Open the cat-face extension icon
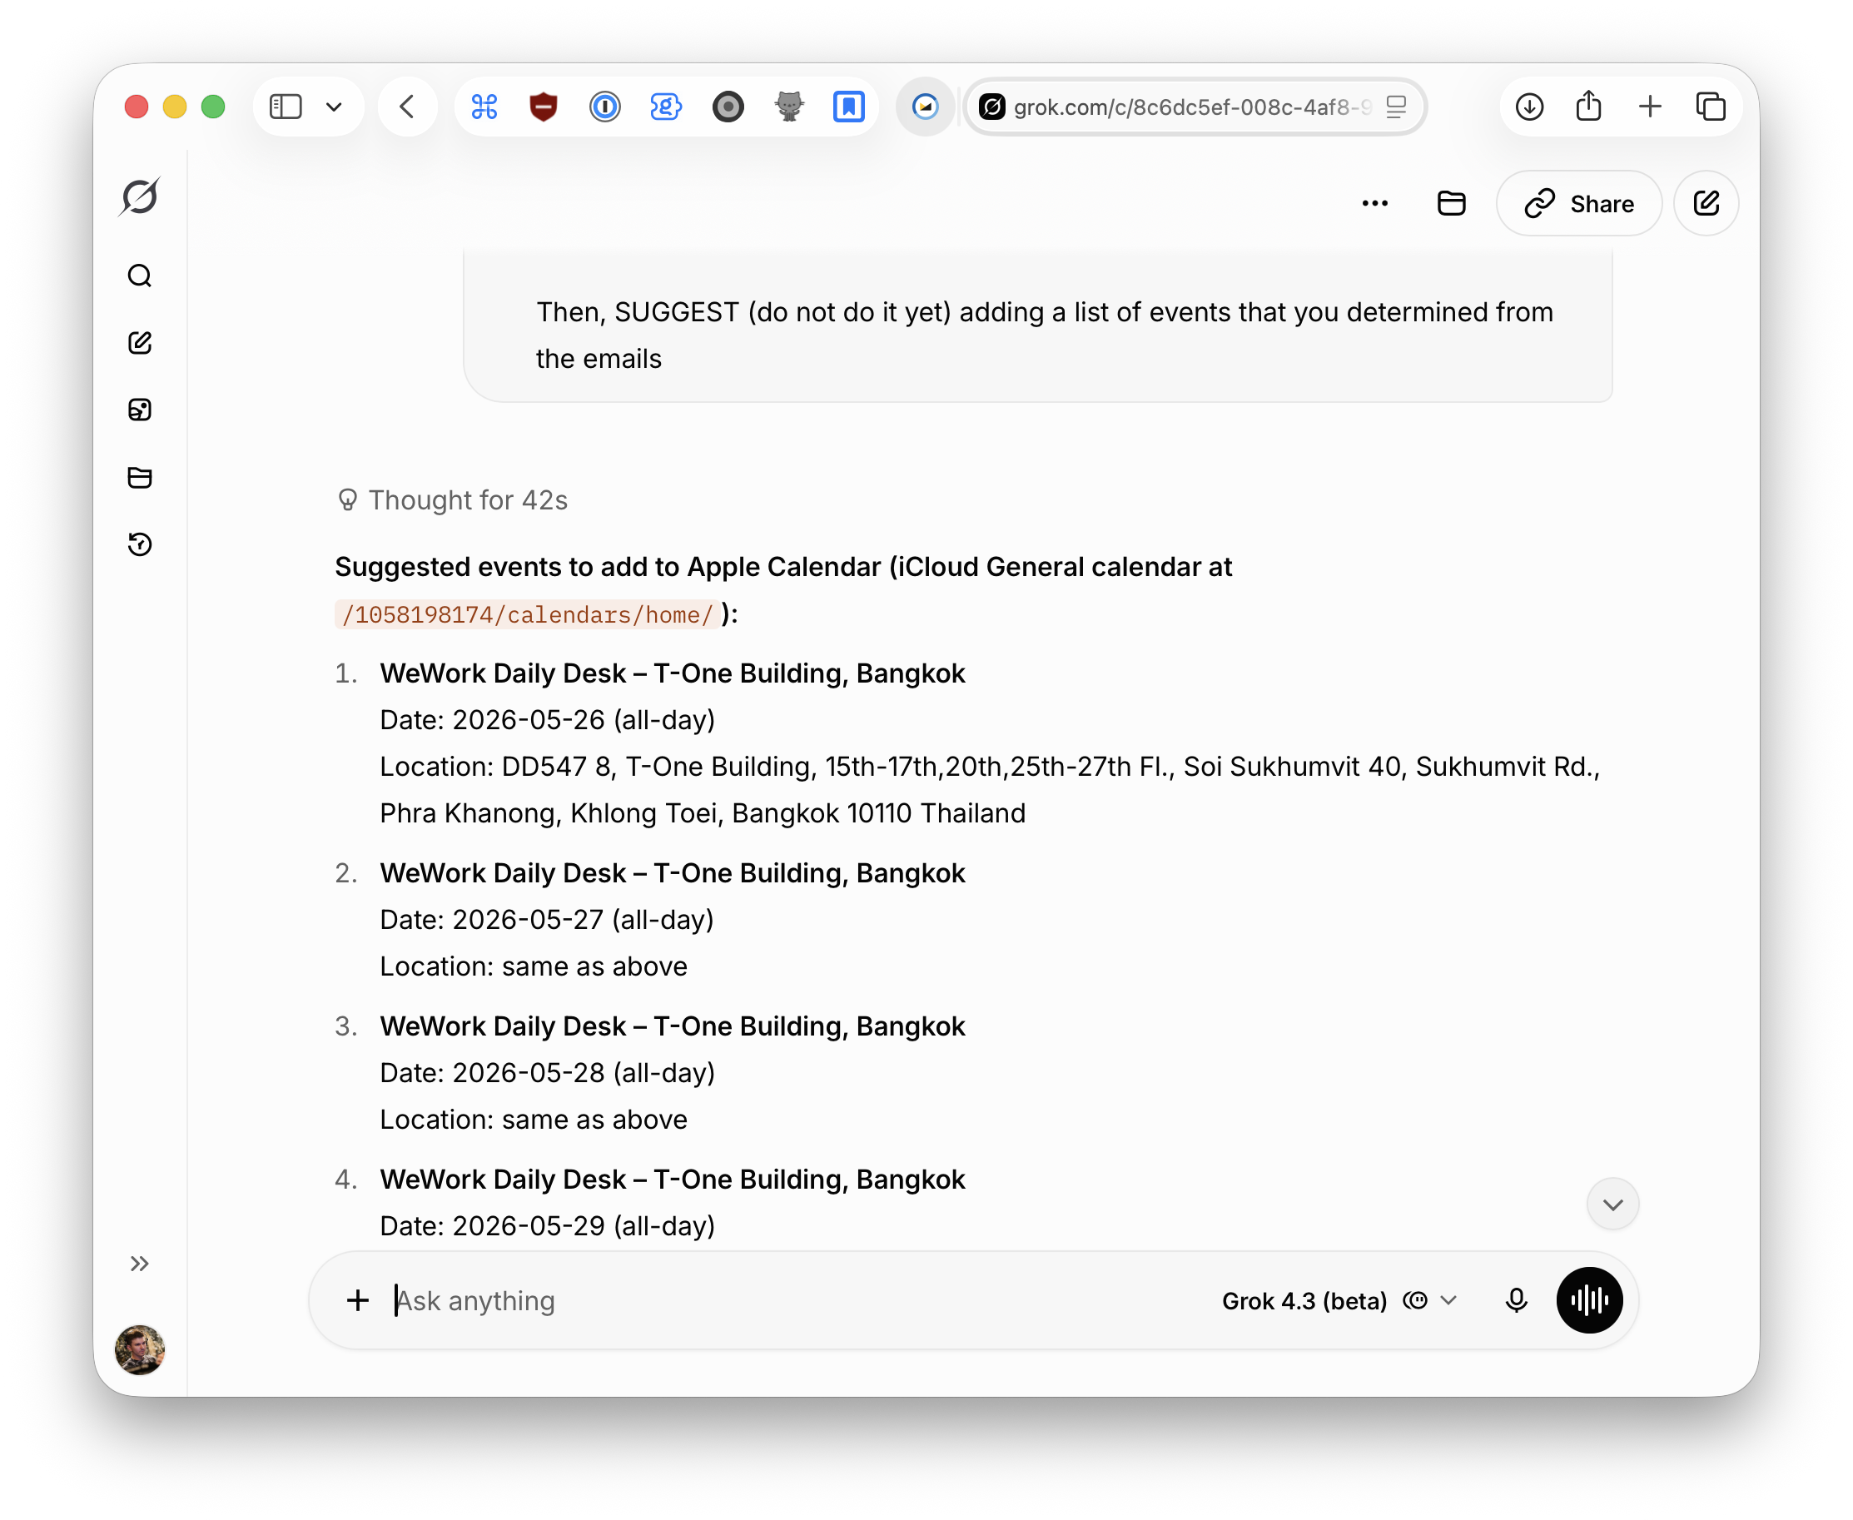The height and width of the screenshot is (1520, 1853). point(789,107)
